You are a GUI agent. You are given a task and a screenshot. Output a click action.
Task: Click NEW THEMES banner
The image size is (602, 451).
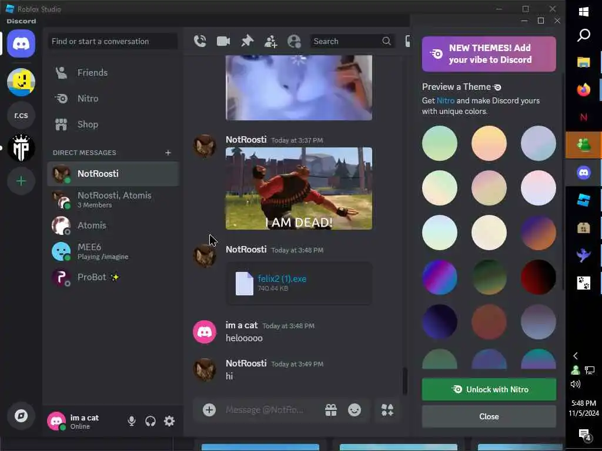click(489, 53)
